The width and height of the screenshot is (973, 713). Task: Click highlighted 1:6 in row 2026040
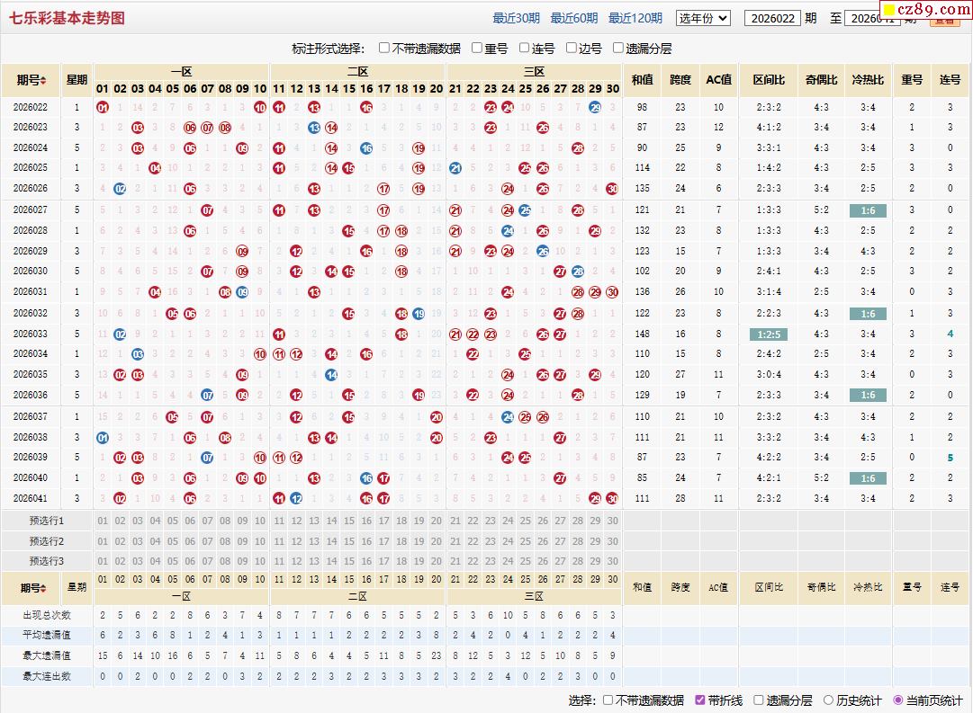(x=868, y=478)
